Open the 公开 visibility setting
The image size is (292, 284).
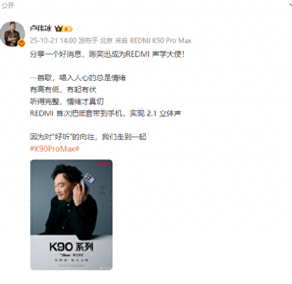pos(7,6)
